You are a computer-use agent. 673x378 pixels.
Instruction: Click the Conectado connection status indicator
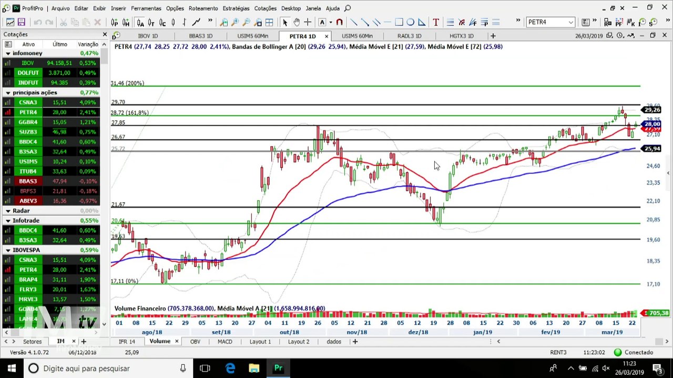[633, 352]
